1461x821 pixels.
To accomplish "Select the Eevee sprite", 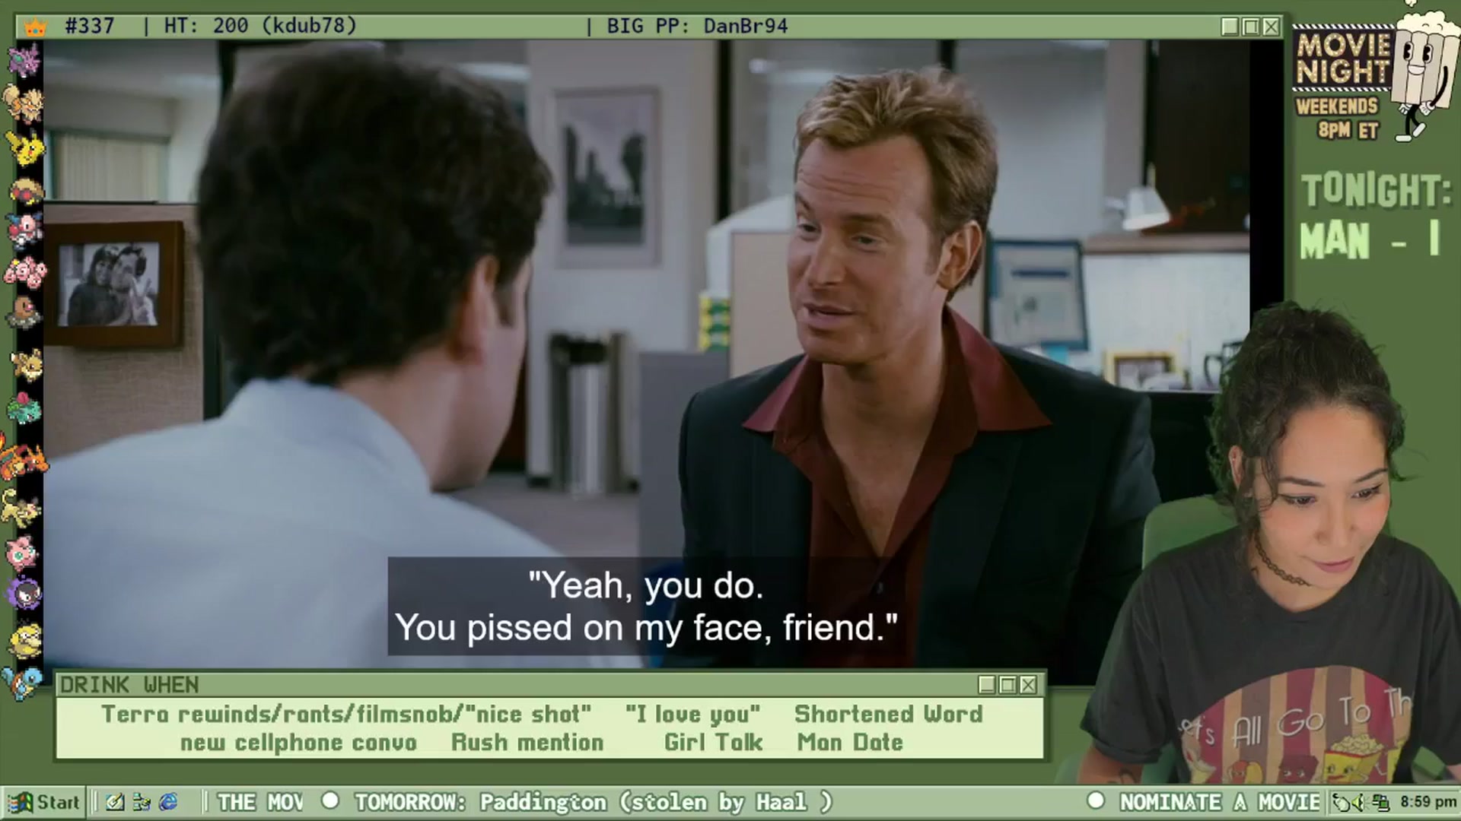I will [26, 365].
